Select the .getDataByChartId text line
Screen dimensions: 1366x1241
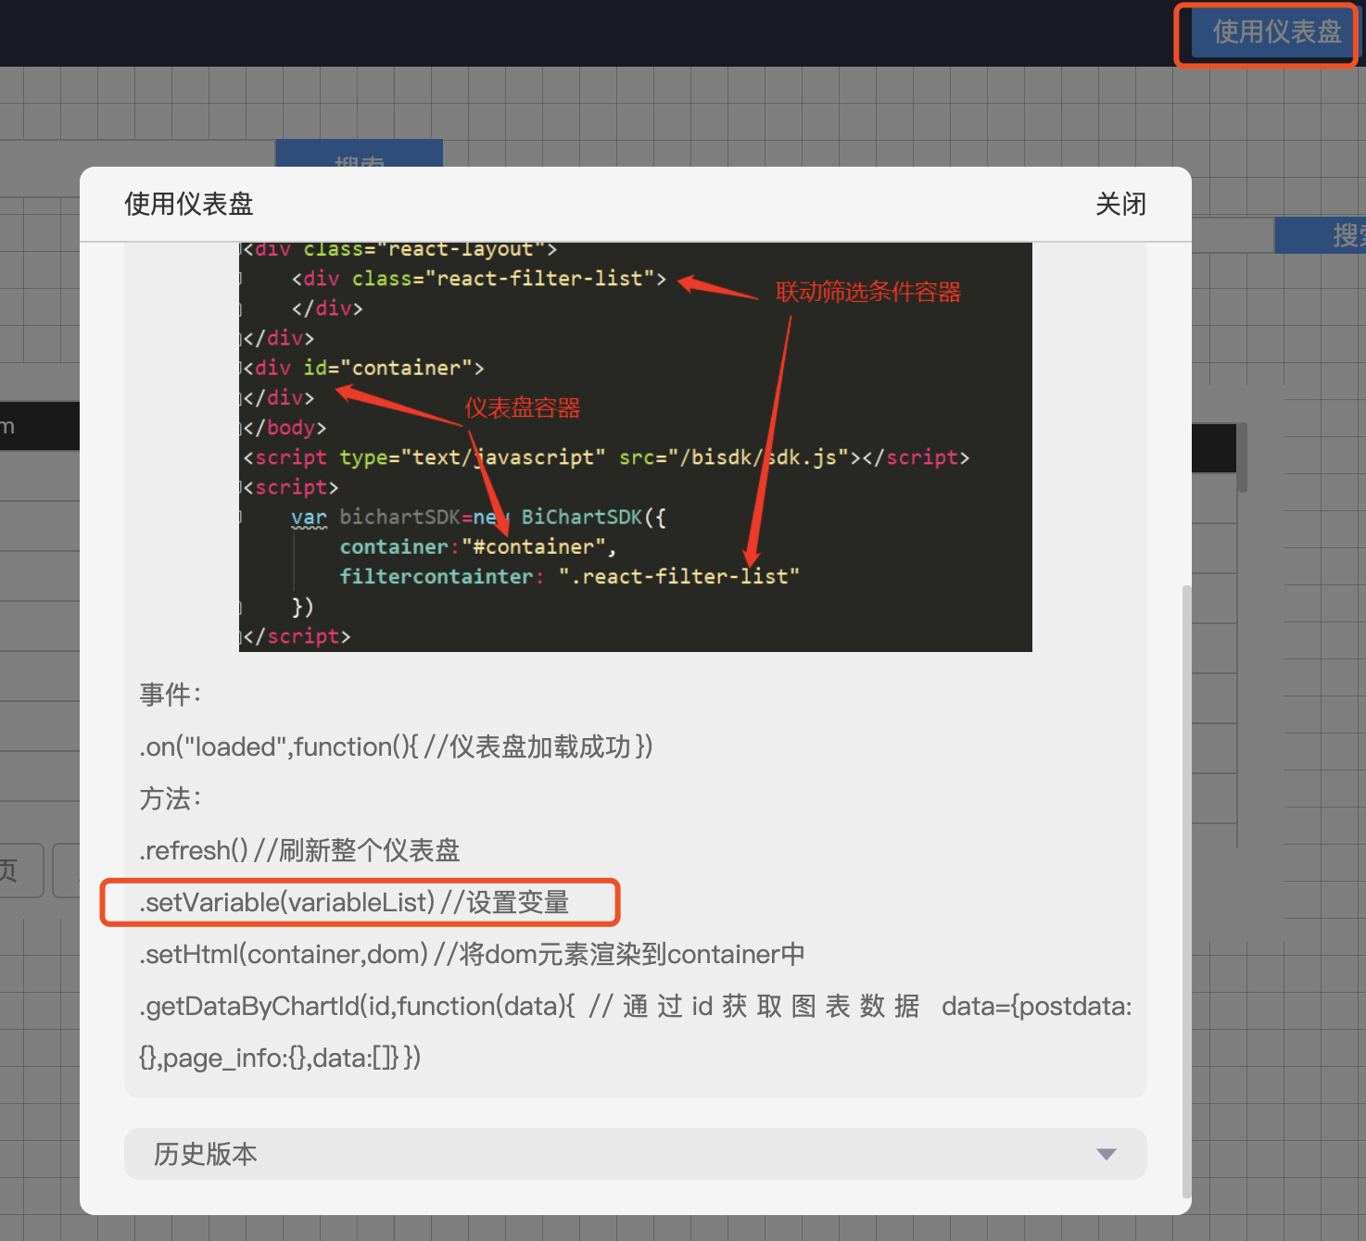tap(636, 1032)
